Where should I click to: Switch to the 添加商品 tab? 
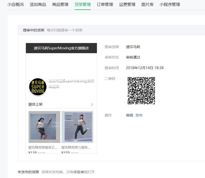click(x=38, y=5)
